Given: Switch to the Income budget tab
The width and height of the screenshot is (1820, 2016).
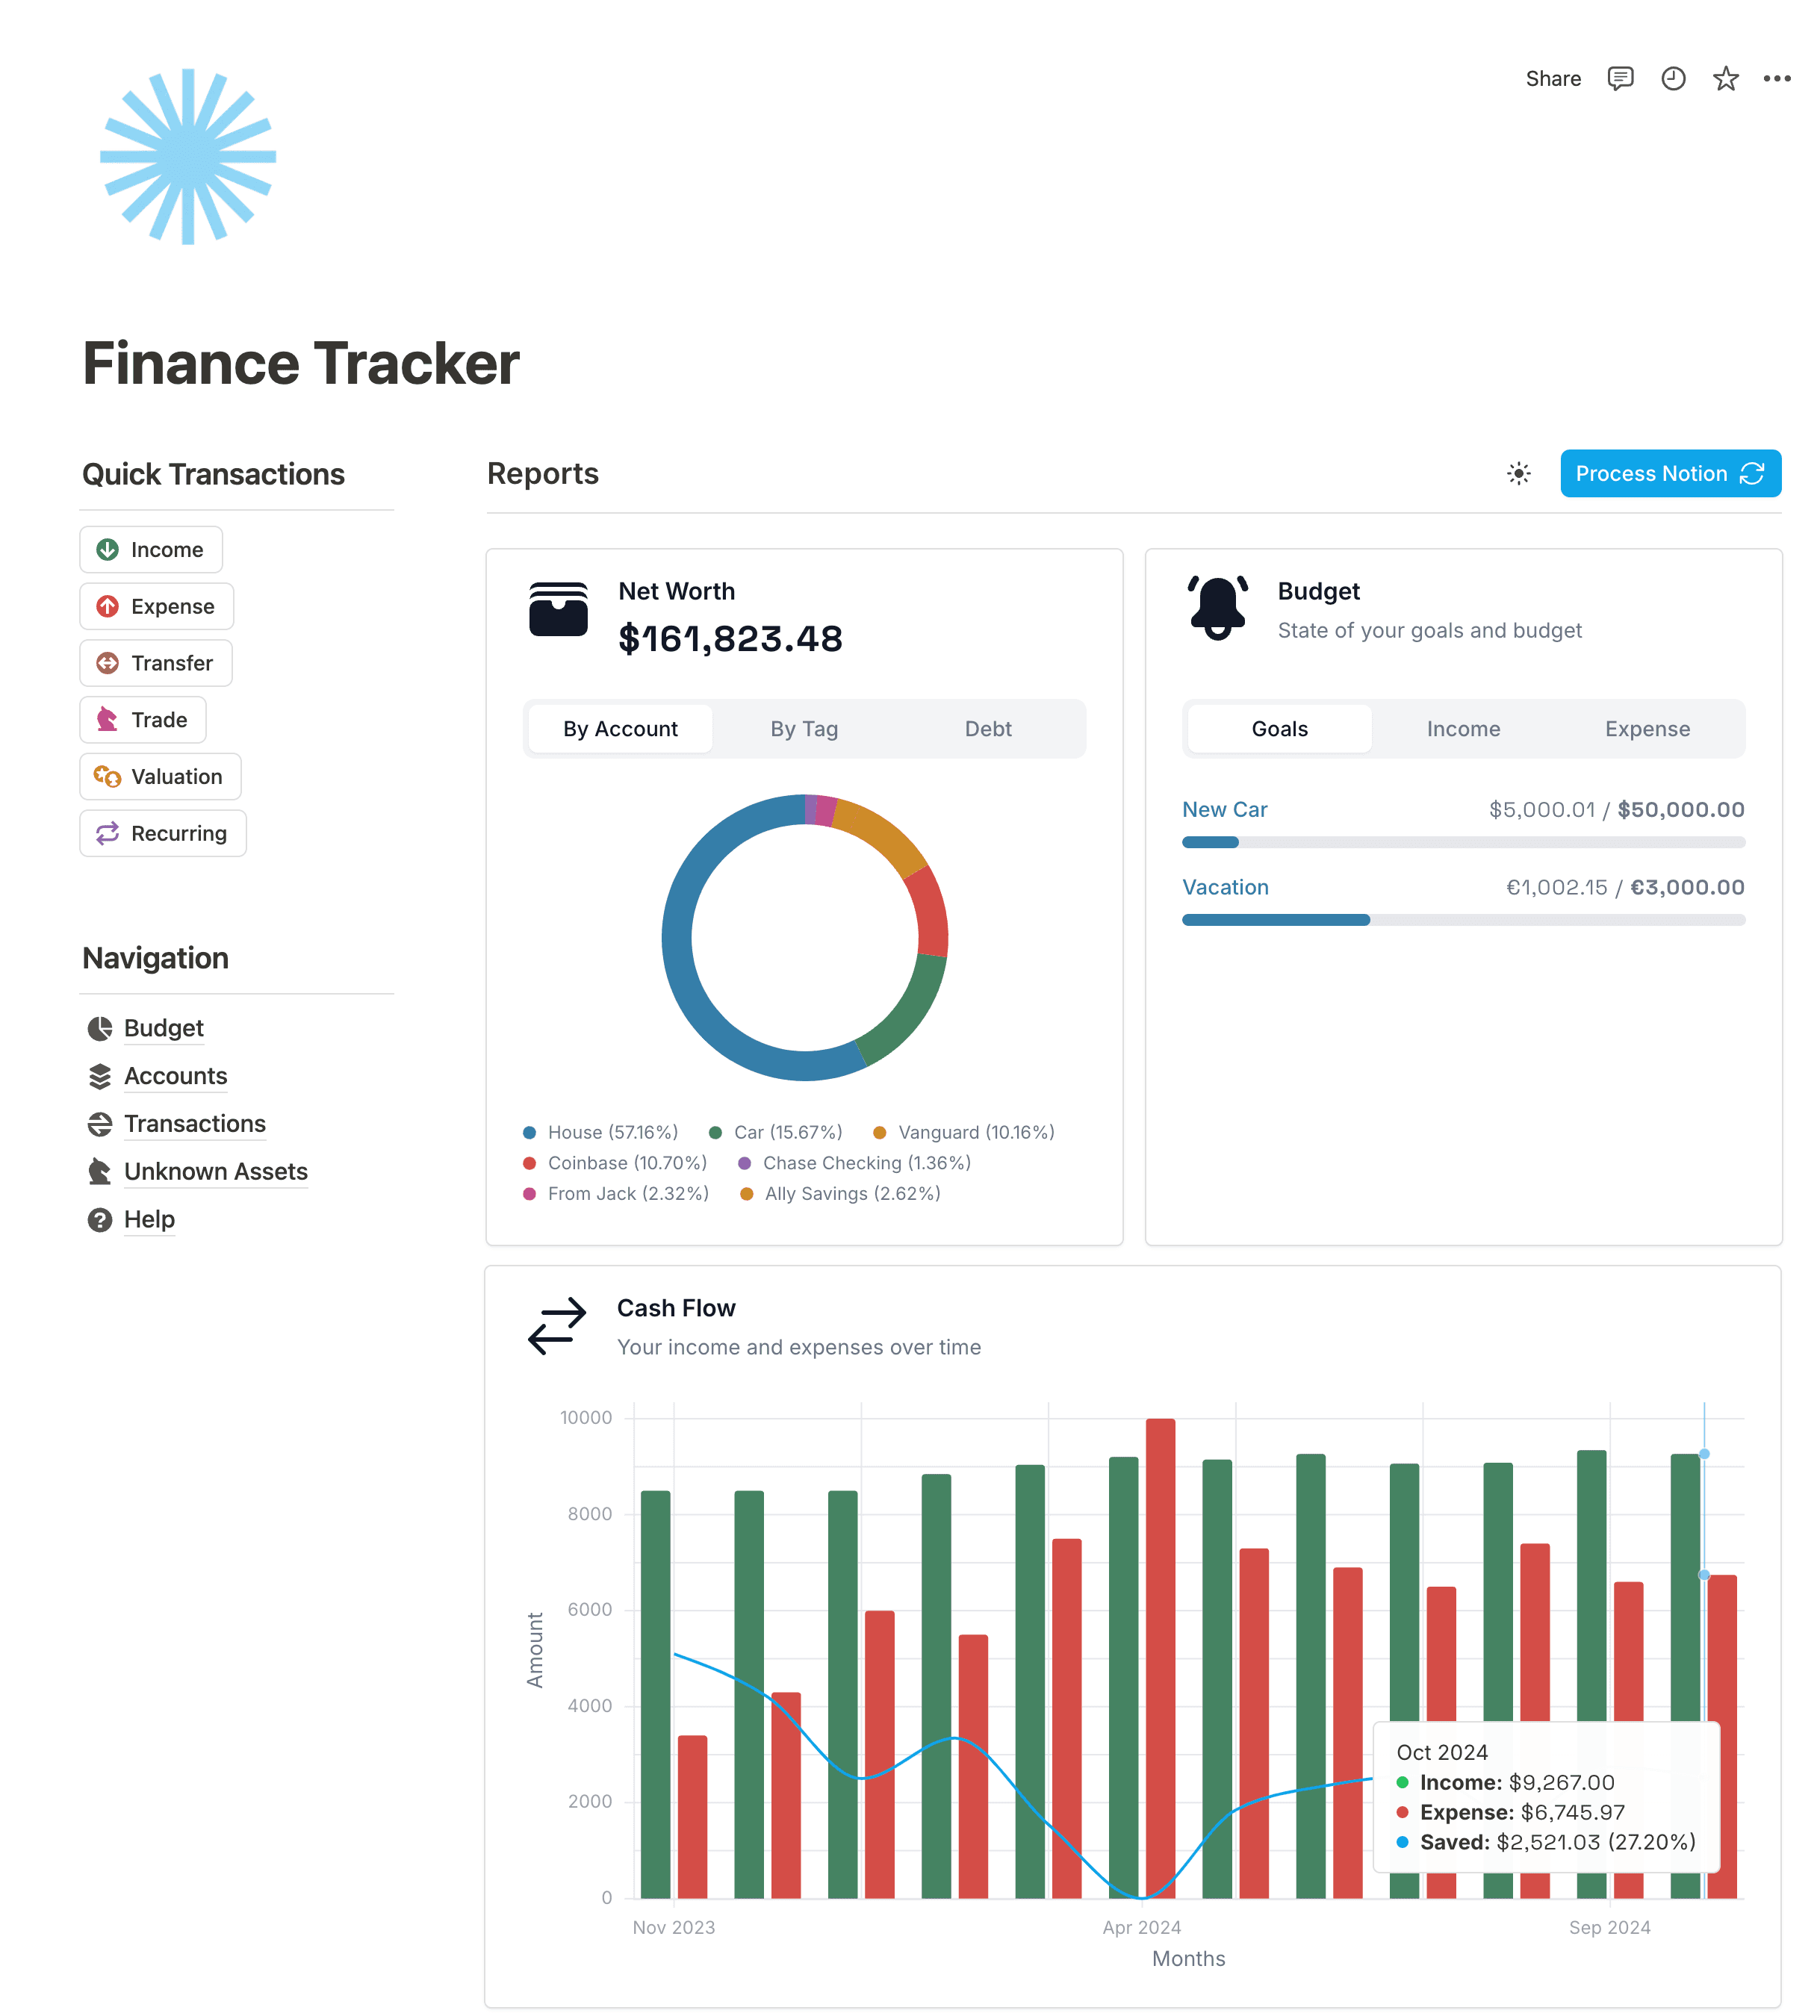Looking at the screenshot, I should tap(1463, 727).
